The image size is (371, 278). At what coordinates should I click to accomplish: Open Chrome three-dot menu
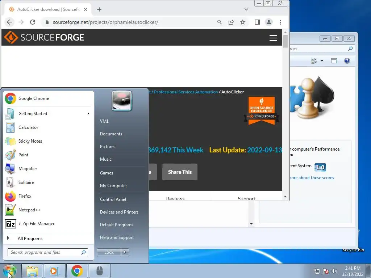[281, 22]
